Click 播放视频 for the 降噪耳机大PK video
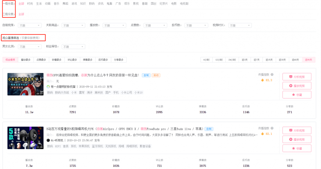321x169 pixels. tap(297, 139)
